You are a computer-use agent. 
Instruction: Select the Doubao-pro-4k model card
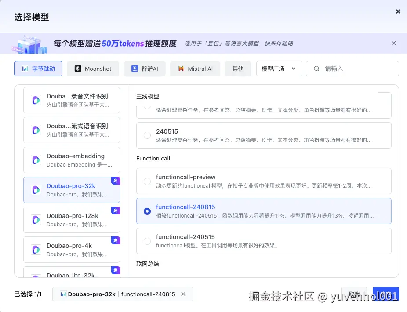click(72, 250)
